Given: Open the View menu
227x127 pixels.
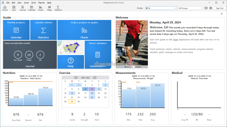Looking at the screenshot, I should click(x=20, y=3).
